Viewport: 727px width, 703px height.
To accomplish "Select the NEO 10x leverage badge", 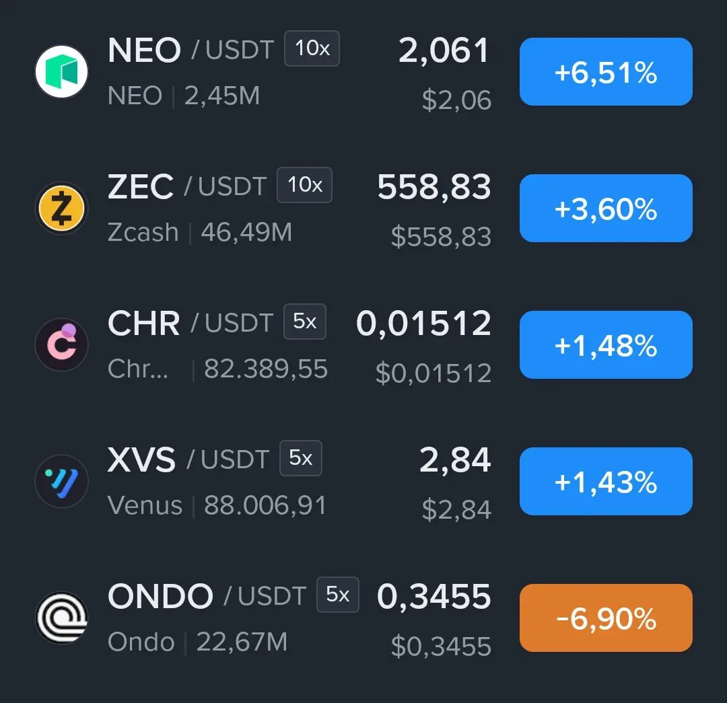I will 312,48.
